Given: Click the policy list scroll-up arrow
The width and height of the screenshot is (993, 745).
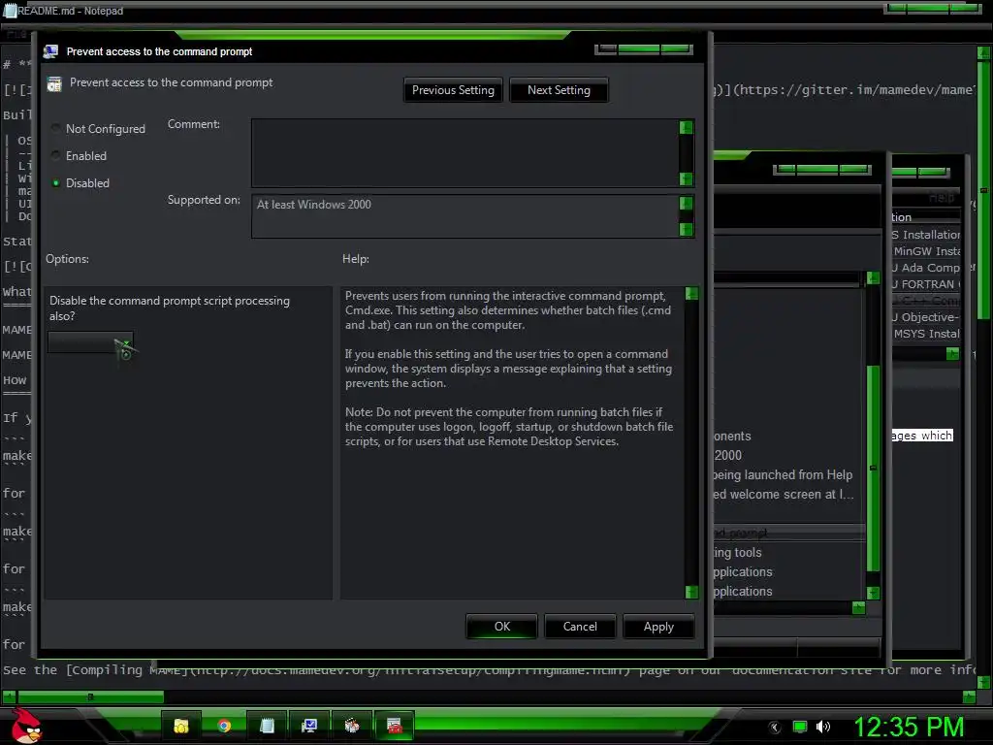Looking at the screenshot, I should [x=873, y=277].
